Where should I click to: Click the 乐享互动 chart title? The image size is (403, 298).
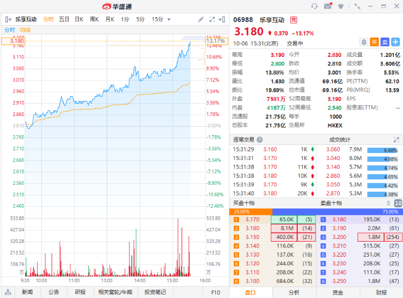coord(26,19)
